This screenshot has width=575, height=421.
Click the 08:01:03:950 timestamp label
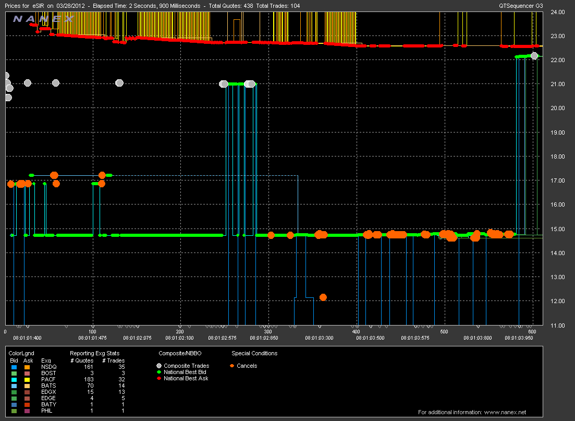point(519,338)
